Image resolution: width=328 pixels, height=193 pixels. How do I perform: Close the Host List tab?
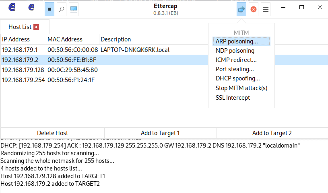click(x=36, y=27)
